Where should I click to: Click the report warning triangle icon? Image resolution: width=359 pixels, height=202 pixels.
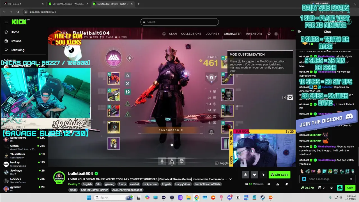point(278,184)
